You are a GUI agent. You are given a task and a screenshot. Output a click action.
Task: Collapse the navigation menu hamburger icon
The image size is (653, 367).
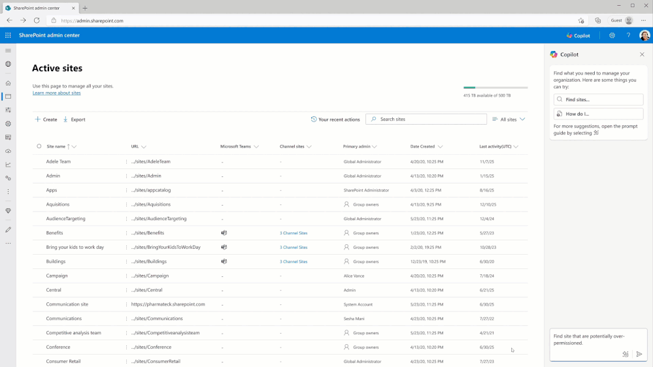point(8,50)
